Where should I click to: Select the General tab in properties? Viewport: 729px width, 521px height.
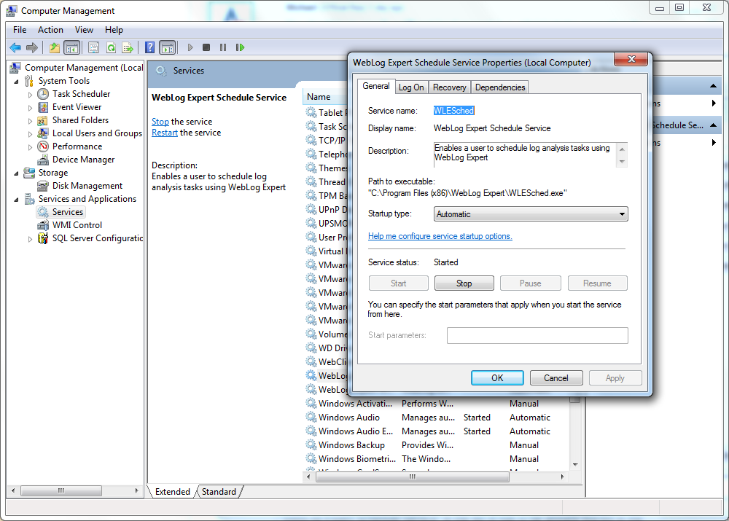pyautogui.click(x=375, y=86)
